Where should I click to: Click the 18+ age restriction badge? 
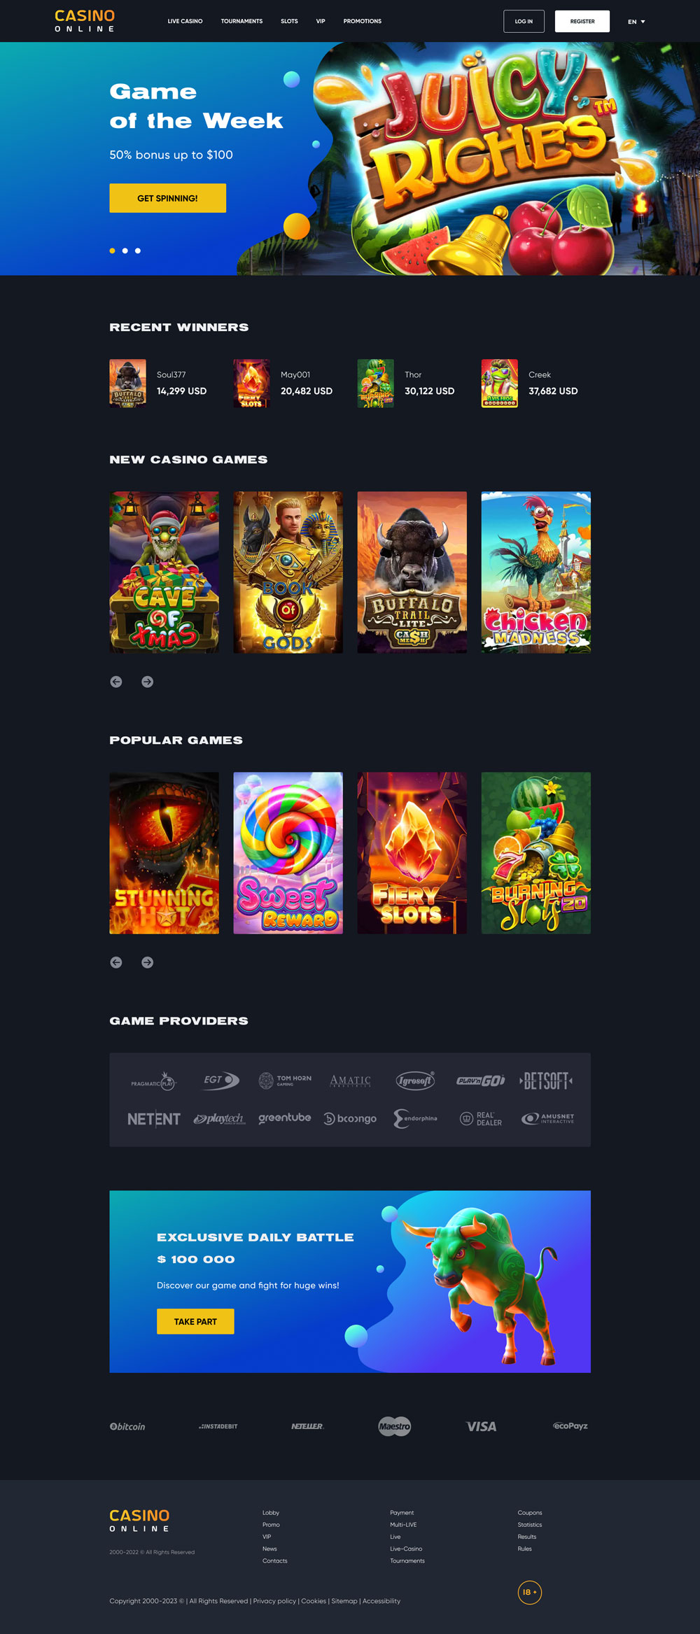click(x=530, y=1592)
